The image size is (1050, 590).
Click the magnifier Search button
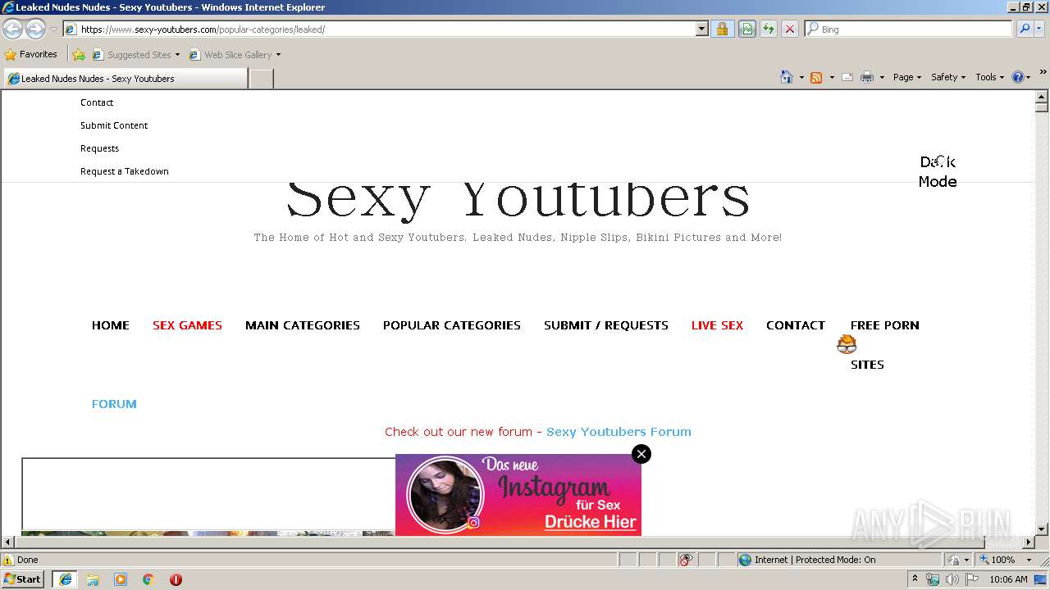tap(1025, 29)
